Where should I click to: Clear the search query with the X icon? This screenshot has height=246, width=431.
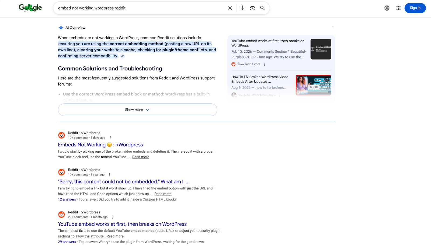pyautogui.click(x=230, y=8)
